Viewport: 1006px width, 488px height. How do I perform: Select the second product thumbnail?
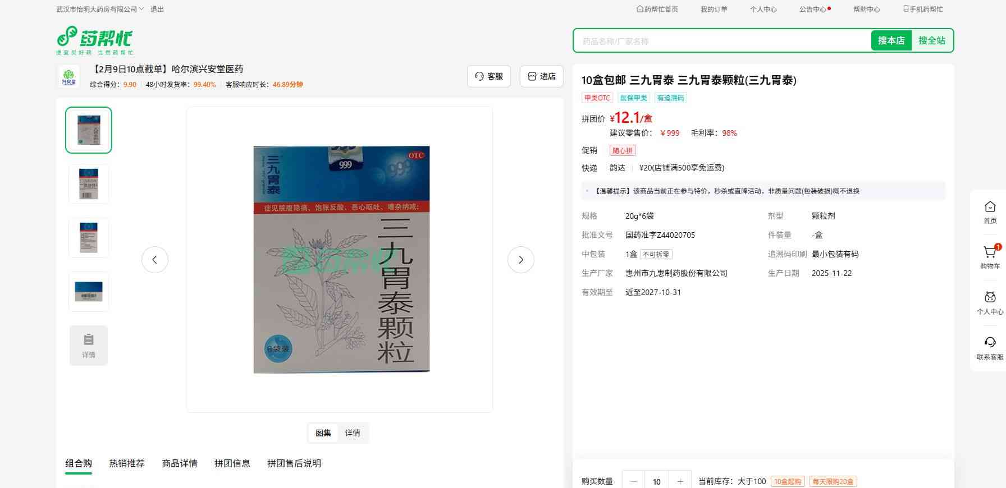coord(89,184)
